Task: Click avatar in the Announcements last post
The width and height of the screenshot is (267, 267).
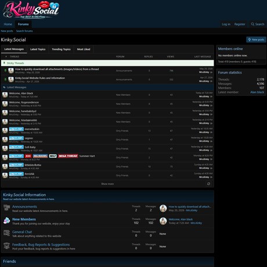Action: click(x=163, y=208)
